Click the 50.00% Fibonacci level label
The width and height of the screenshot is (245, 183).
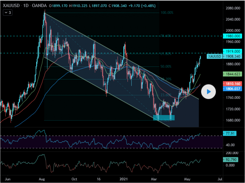[x=166, y=66]
